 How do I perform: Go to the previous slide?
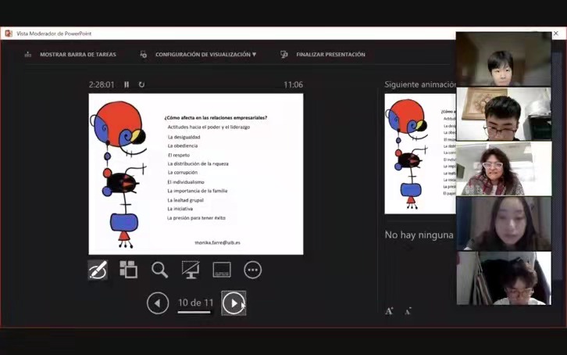point(158,303)
